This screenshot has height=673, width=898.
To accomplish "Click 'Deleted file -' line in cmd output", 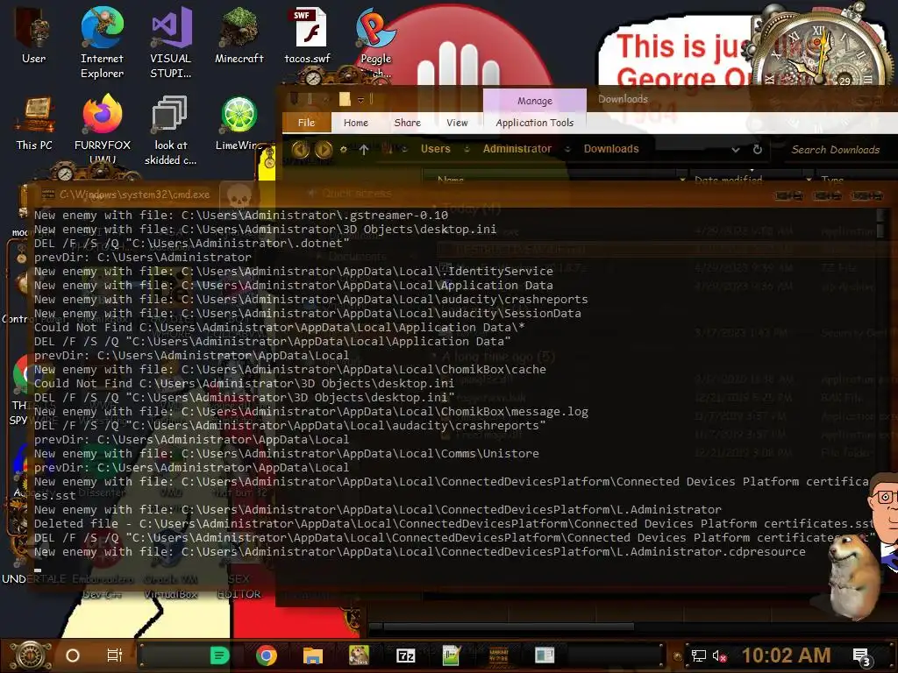I will click(455, 524).
